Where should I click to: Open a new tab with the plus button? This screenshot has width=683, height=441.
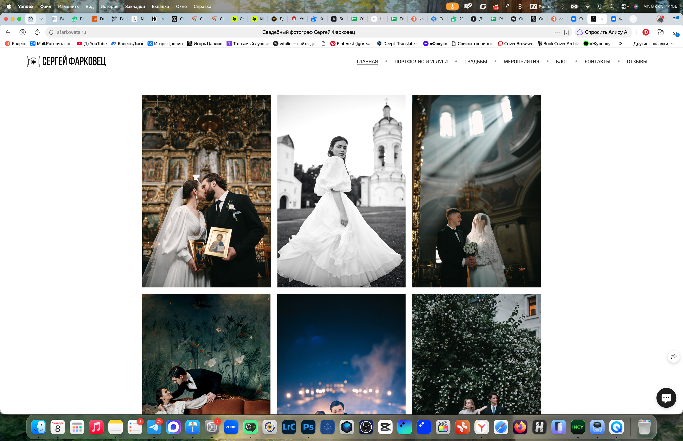pos(633,19)
